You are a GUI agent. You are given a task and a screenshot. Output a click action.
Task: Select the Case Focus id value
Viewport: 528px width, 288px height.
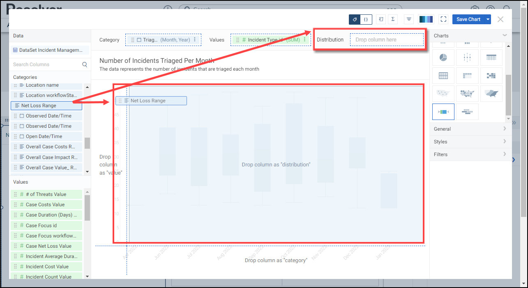coord(46,226)
